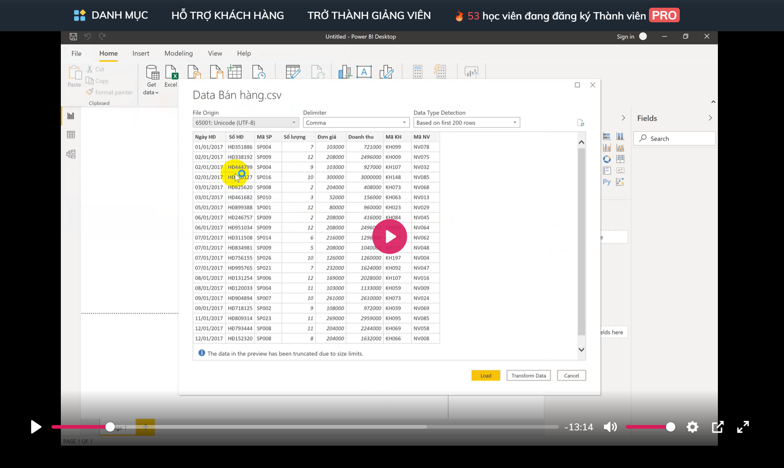The image size is (784, 468).
Task: Open Report view in left sidebar
Action: 71,116
